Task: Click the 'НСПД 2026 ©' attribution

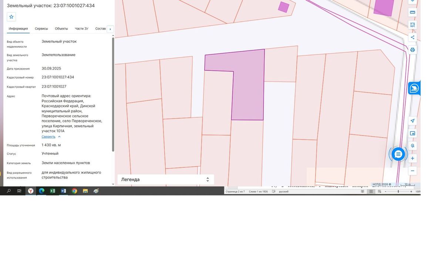Action: [x=382, y=184]
